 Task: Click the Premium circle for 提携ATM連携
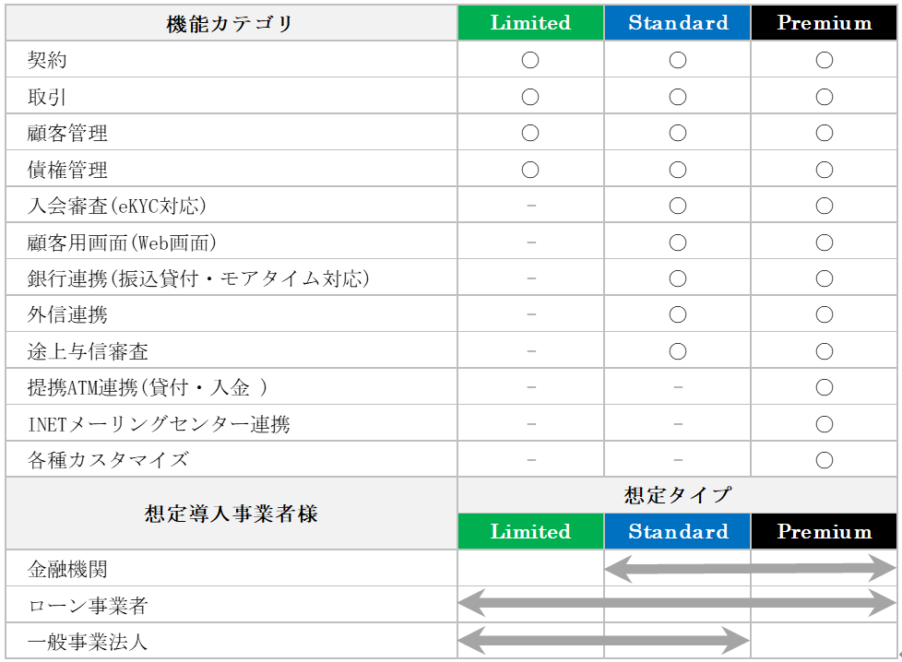824,387
